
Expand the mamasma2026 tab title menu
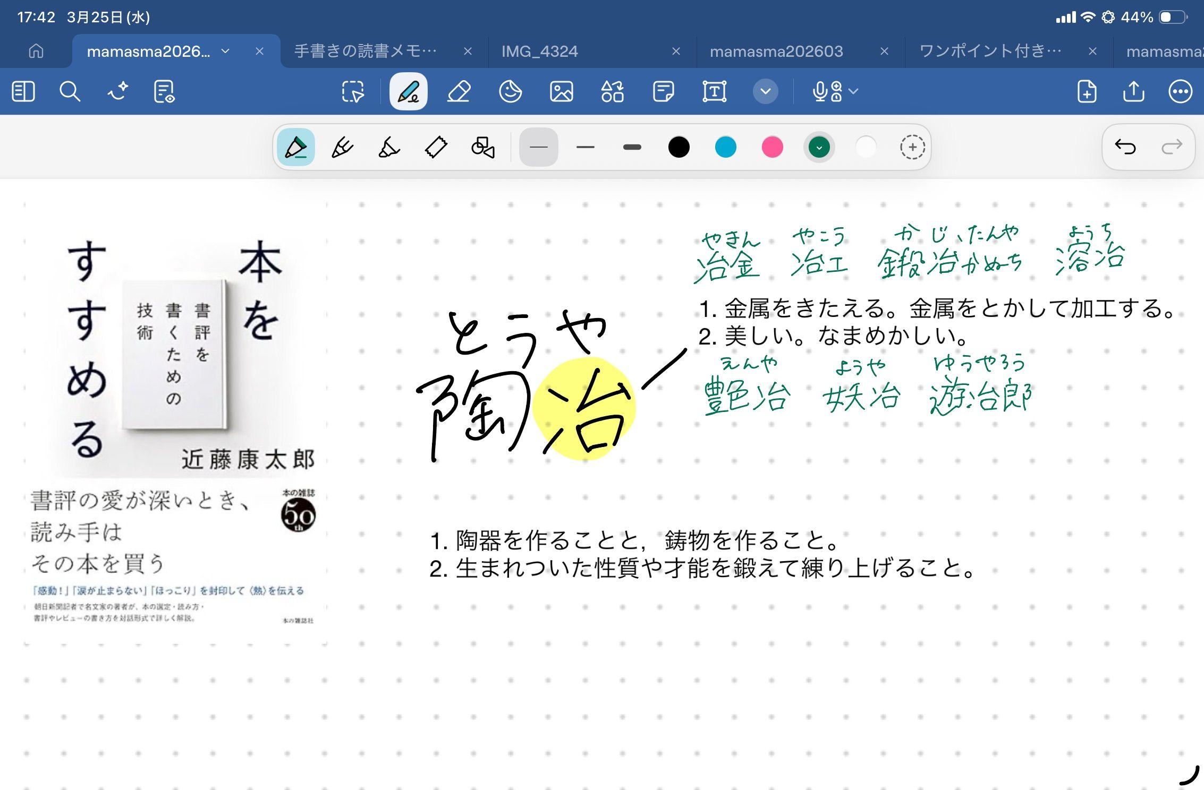[x=225, y=51]
